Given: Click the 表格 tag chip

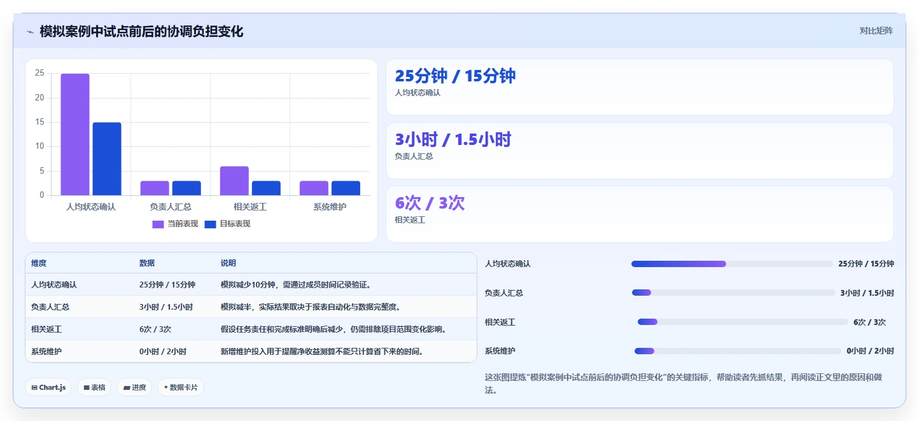Looking at the screenshot, I should tap(94, 387).
